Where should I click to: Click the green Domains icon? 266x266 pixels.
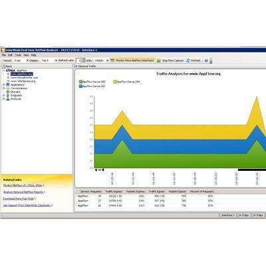(x=8, y=92)
